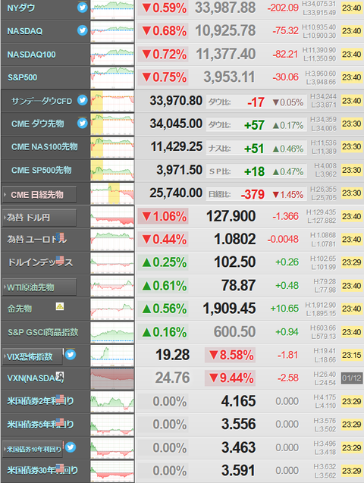364x483 pixels.
Task: Open the NASDAQ100 link
Action: point(31,55)
